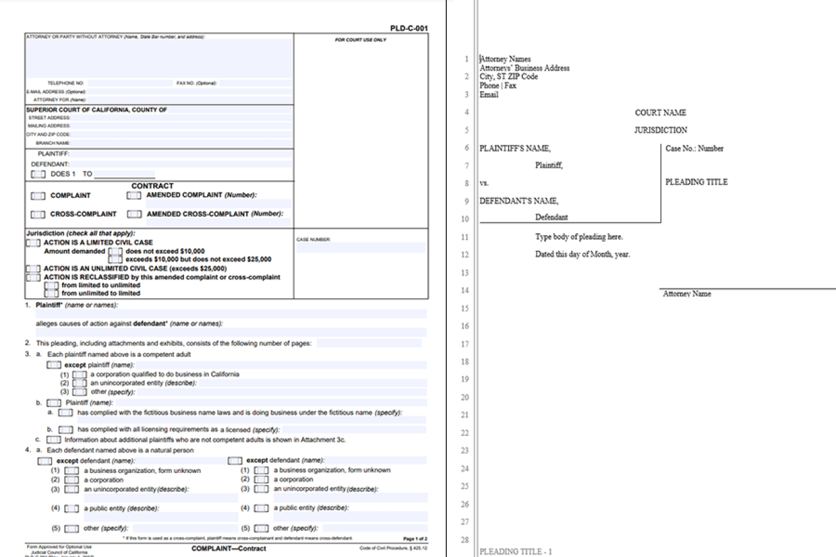
Task: Click the BRANCH NAME field
Action: click(181, 143)
